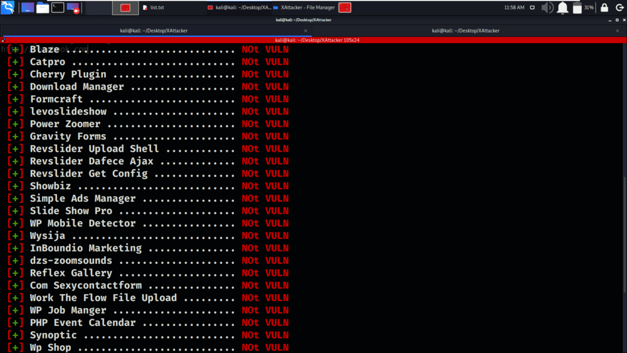The width and height of the screenshot is (627, 353).
Task: Switch to kali@kali ~/Desktop/XA... taskbar window
Action: click(239, 8)
